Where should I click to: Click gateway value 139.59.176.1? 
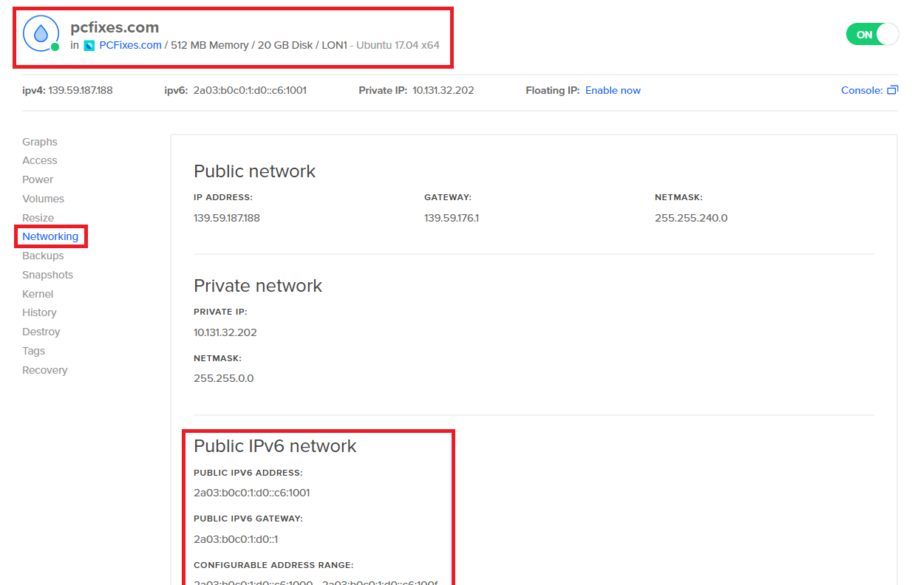pyautogui.click(x=452, y=218)
